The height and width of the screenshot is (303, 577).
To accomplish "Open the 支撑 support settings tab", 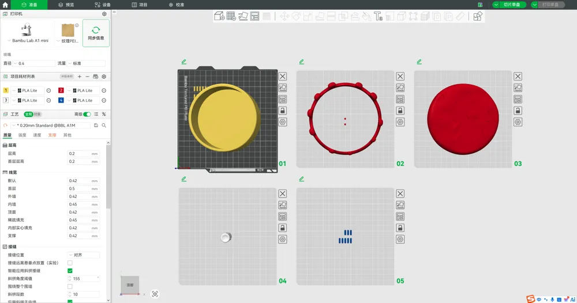I will [x=53, y=135].
